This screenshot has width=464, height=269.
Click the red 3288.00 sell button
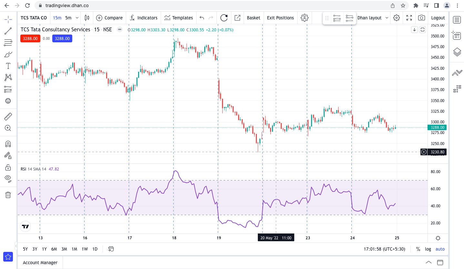click(x=30, y=38)
